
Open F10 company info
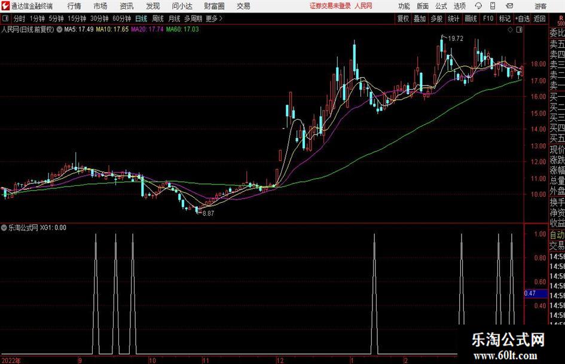(488, 19)
